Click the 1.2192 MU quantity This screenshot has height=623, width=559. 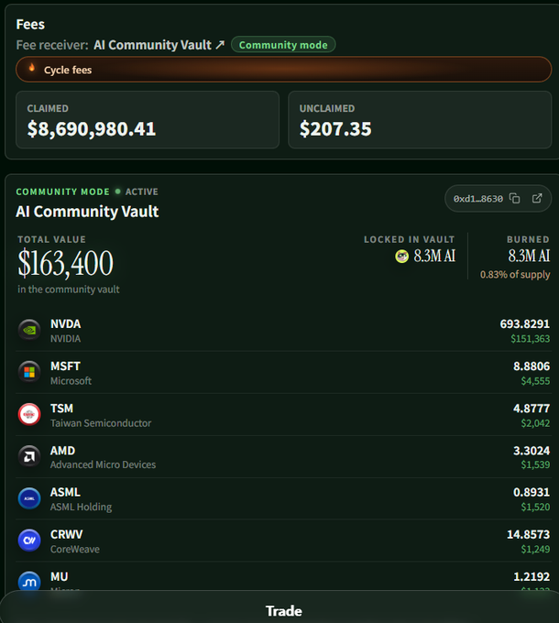pos(532,576)
